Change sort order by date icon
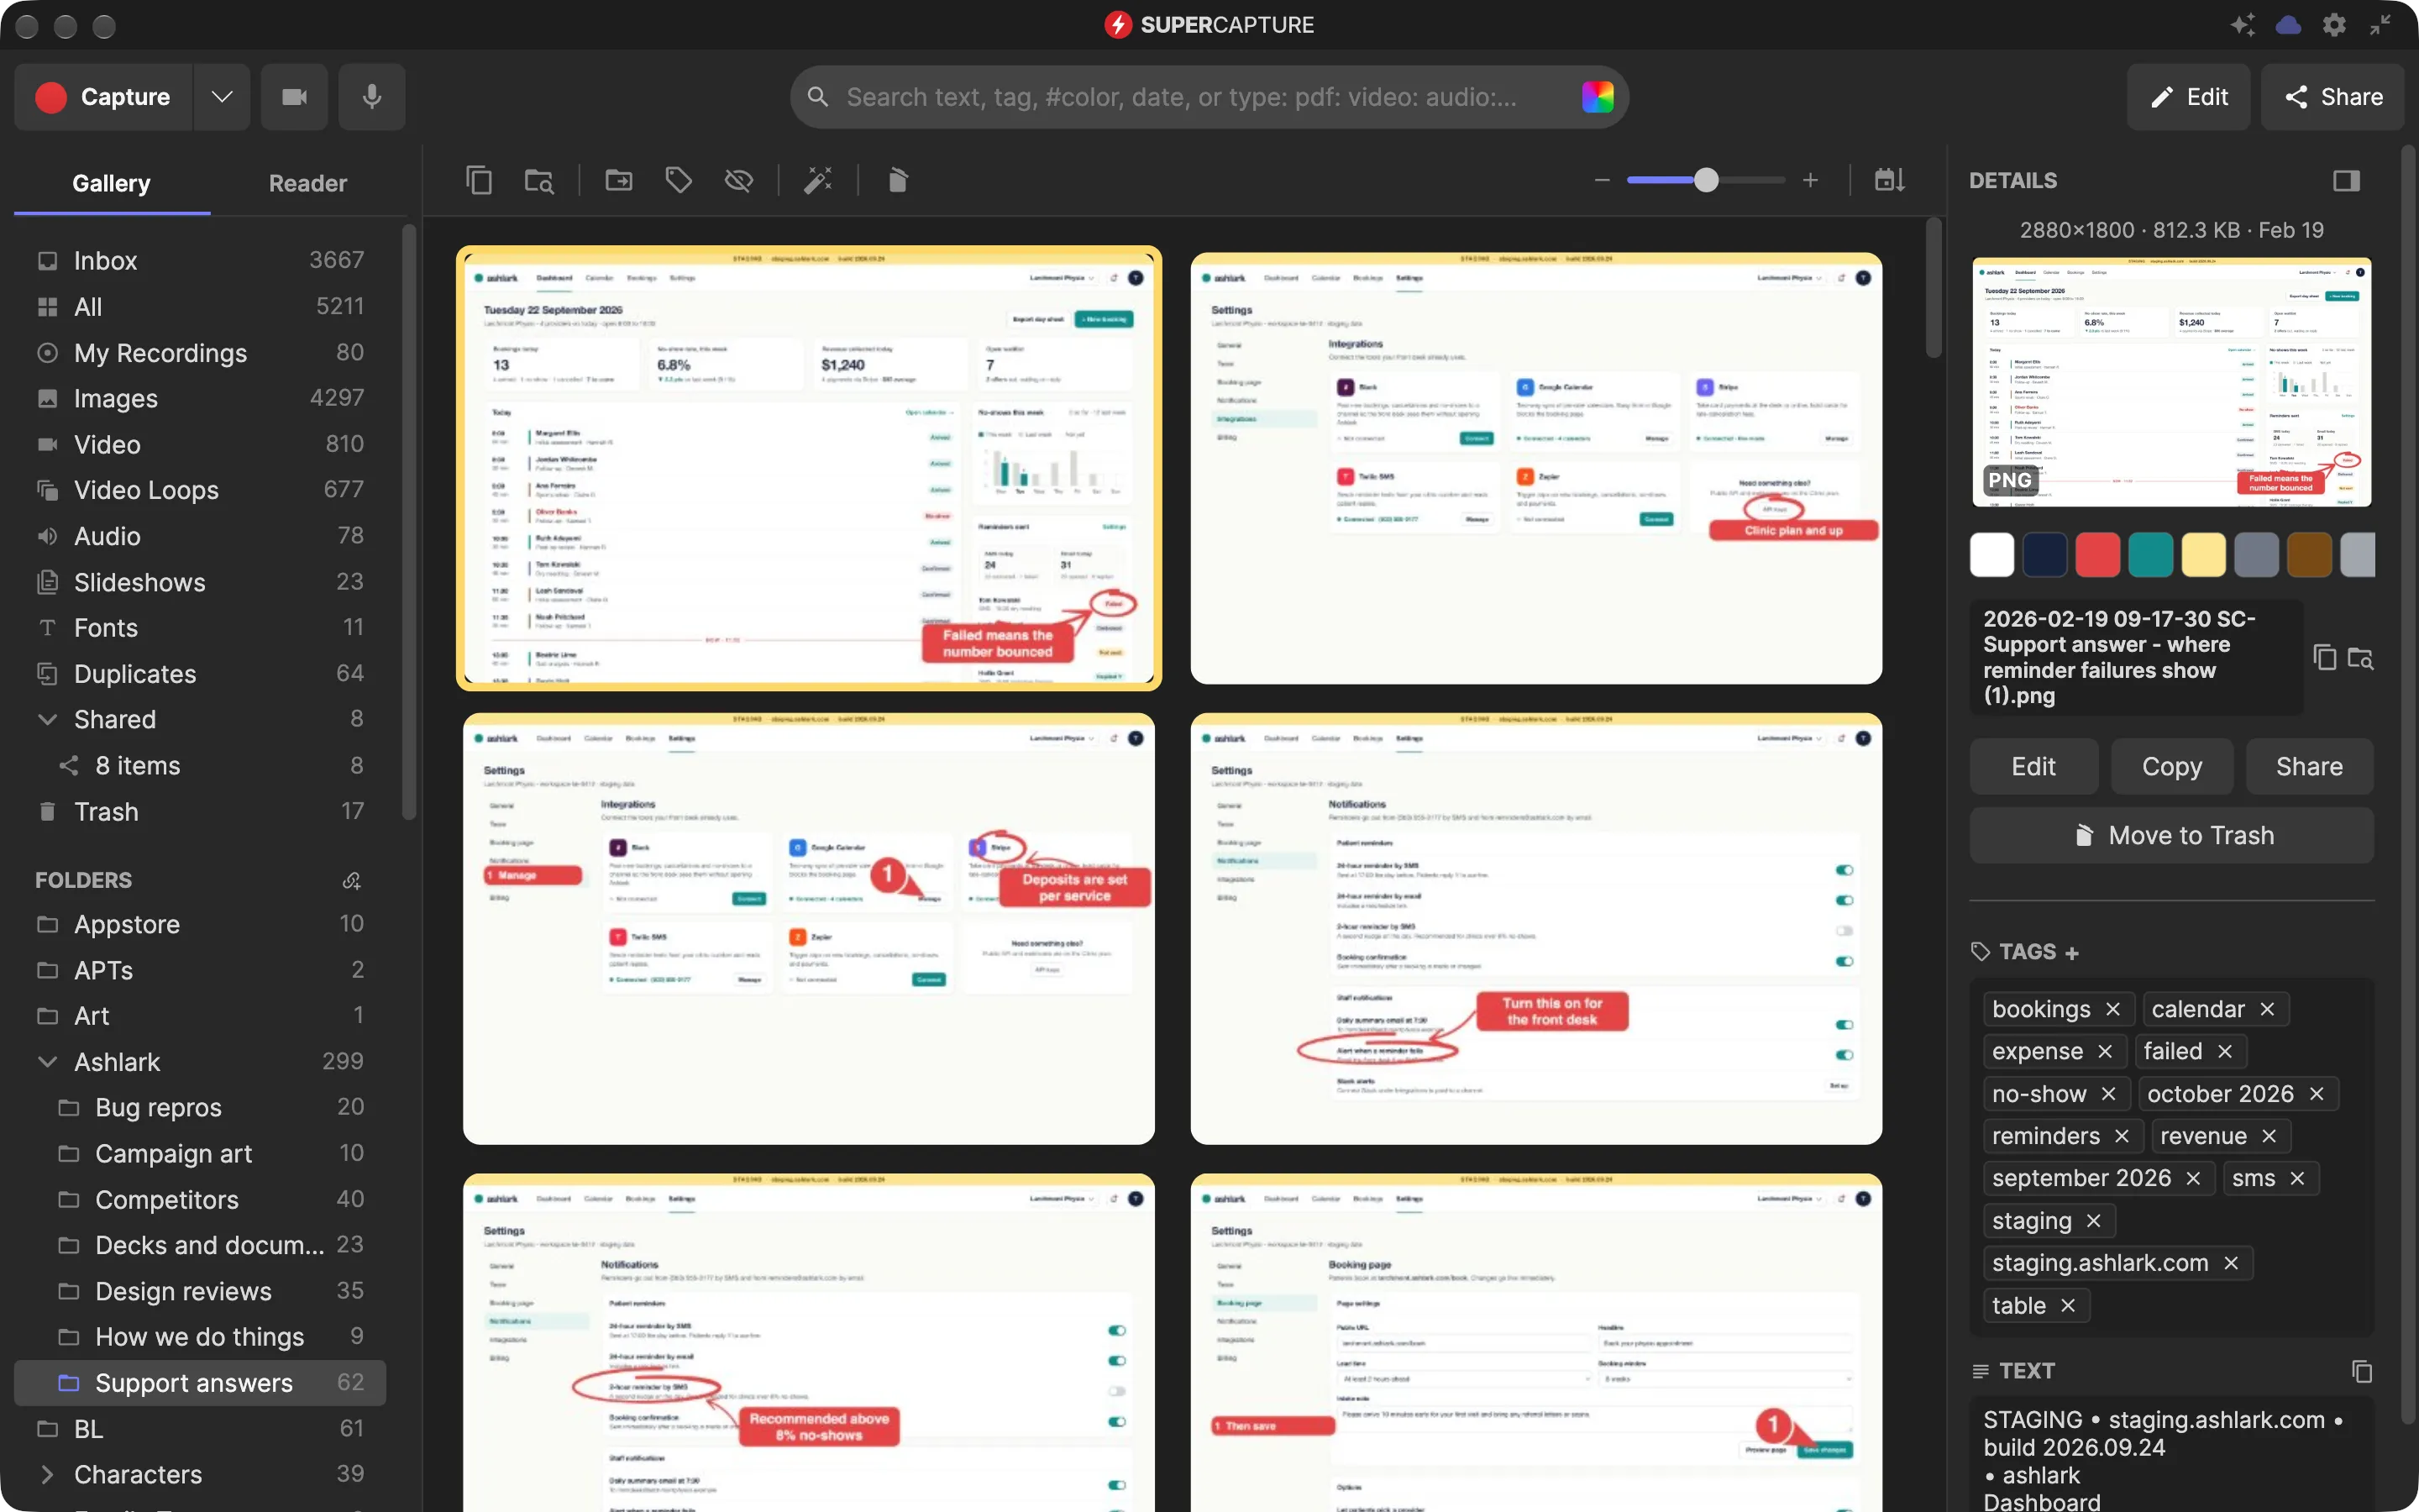Image resolution: width=2419 pixels, height=1512 pixels. point(1889,180)
